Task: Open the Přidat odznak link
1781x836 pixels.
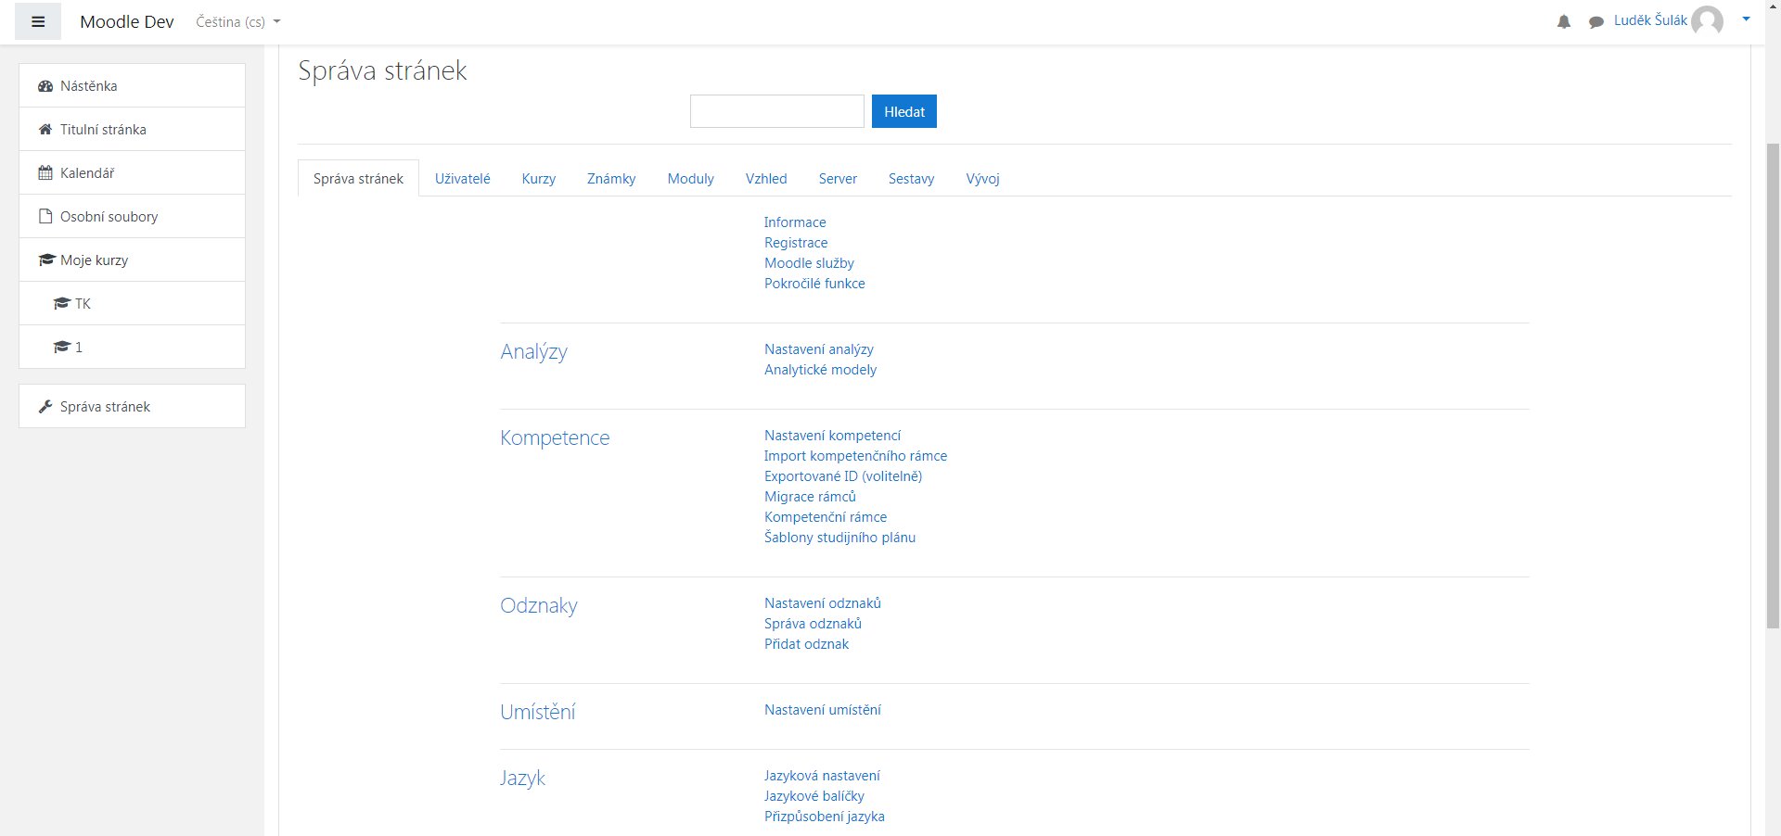Action: pos(806,644)
